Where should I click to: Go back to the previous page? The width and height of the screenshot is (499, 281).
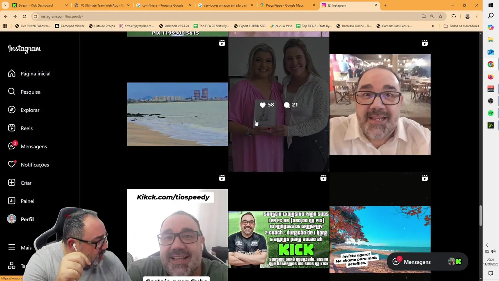tap(5, 16)
